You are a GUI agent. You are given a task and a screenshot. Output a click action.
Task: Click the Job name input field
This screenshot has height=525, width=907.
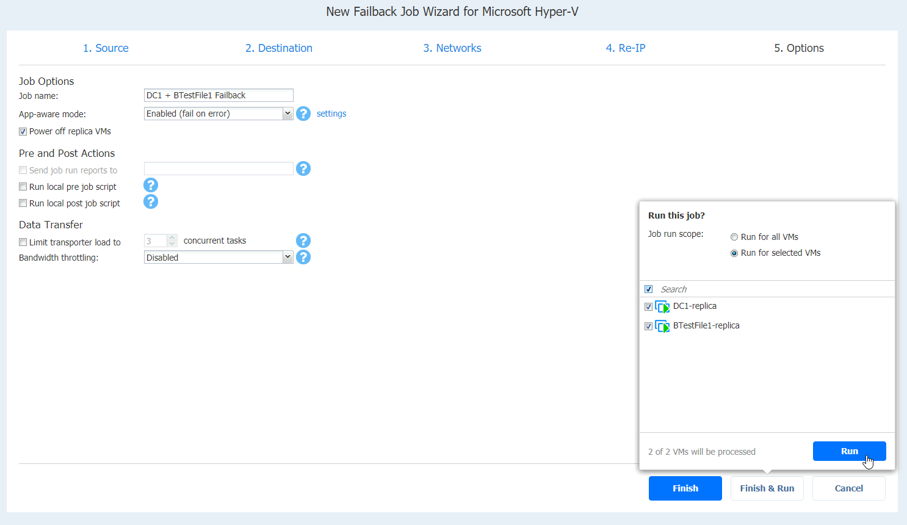tap(219, 95)
